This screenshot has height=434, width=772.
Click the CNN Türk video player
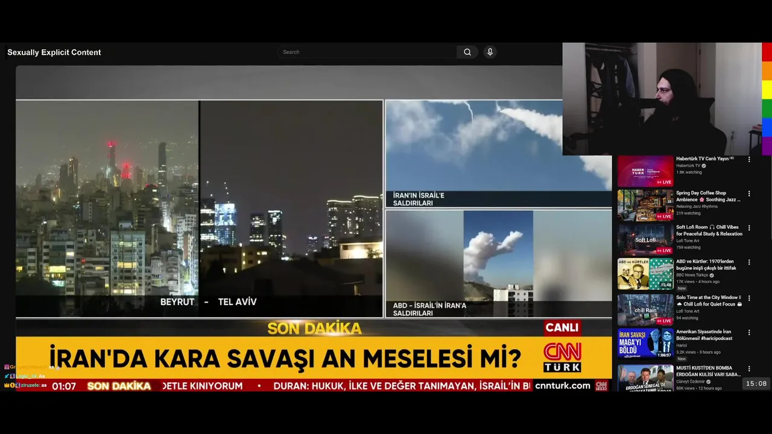[314, 228]
